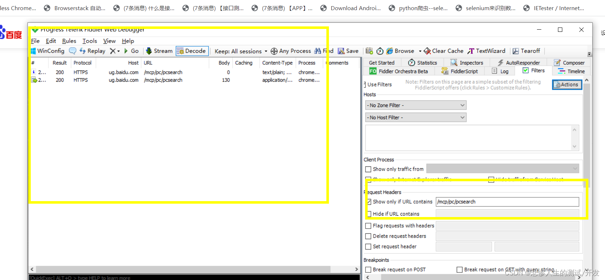This screenshot has width=605, height=280.
Task: Open the Show only traffic from process dropdown
Action: tap(503, 169)
